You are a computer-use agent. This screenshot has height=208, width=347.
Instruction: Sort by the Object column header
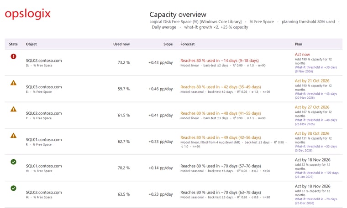[x=31, y=44]
